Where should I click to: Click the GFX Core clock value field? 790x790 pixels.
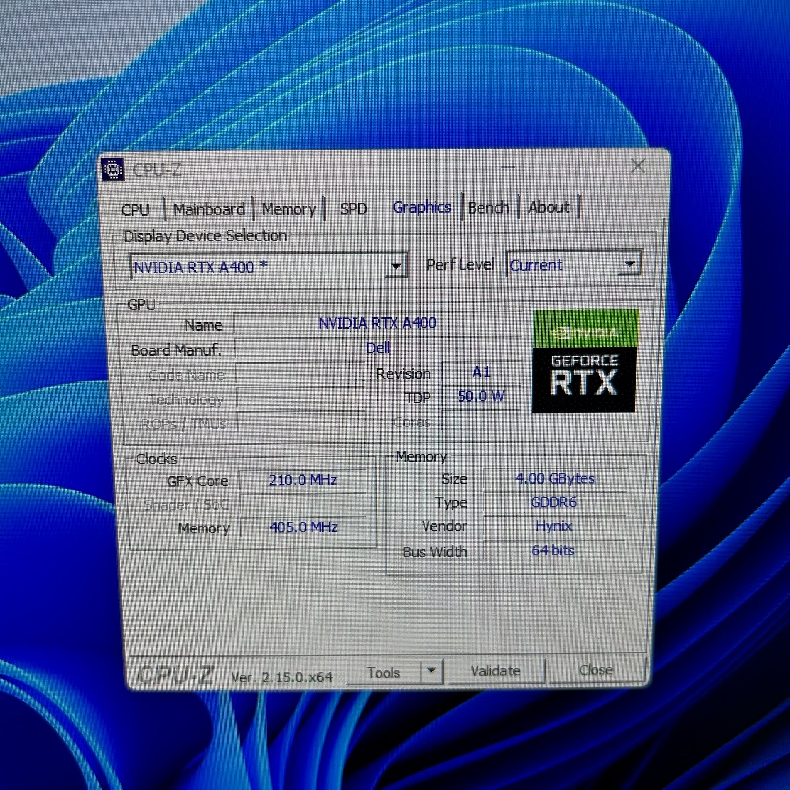pos(302,479)
